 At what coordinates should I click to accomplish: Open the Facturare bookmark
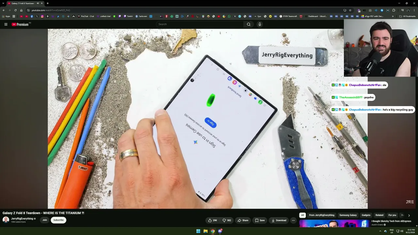(141, 16)
